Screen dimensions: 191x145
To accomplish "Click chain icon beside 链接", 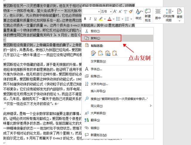I will tap(87, 128).
